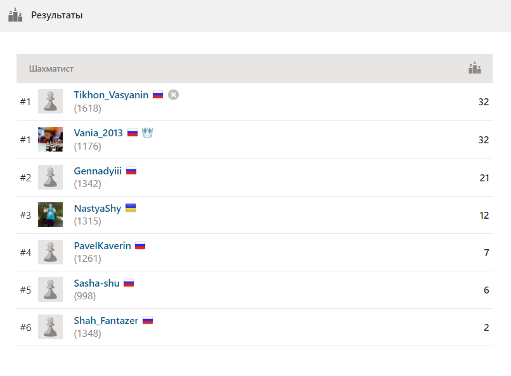Open Gennadyiii's profile page

pyautogui.click(x=98, y=171)
